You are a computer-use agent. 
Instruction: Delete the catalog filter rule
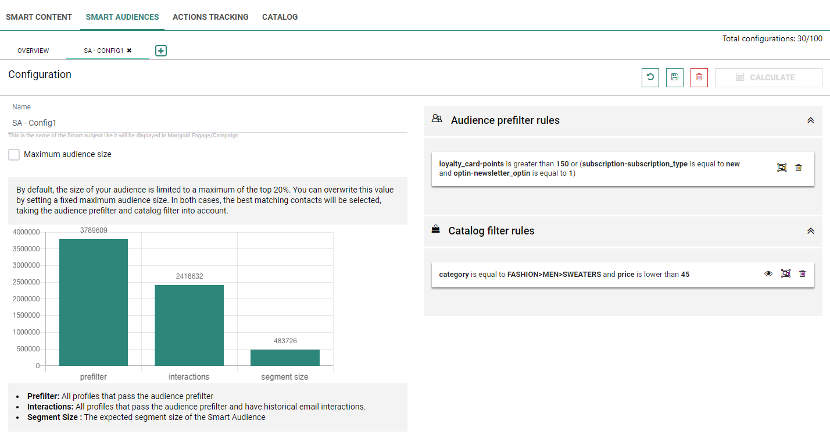point(802,273)
